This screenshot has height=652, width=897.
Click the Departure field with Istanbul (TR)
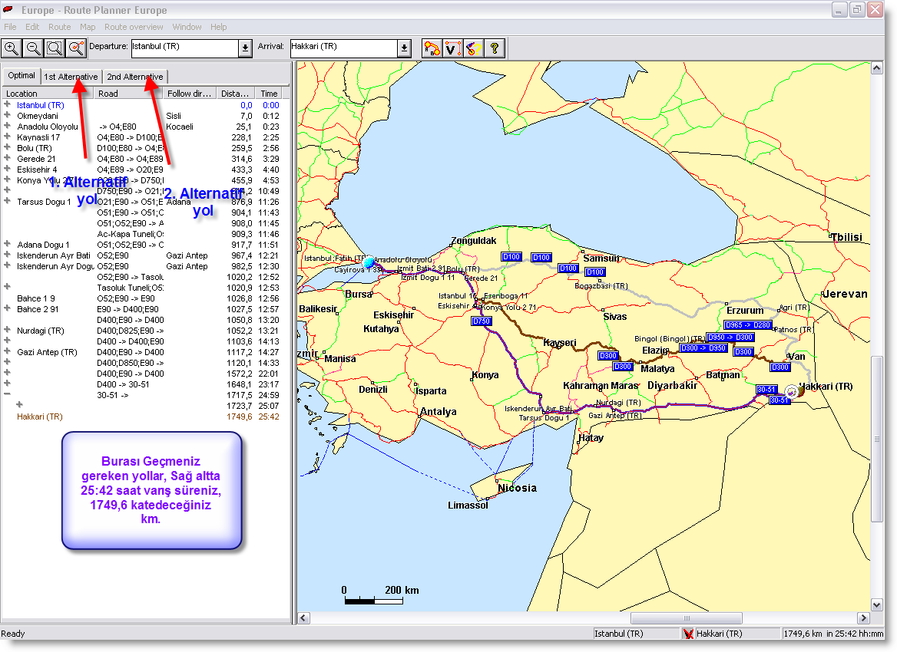click(185, 48)
